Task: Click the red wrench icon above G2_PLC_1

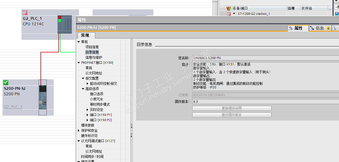Action: pos(25,12)
